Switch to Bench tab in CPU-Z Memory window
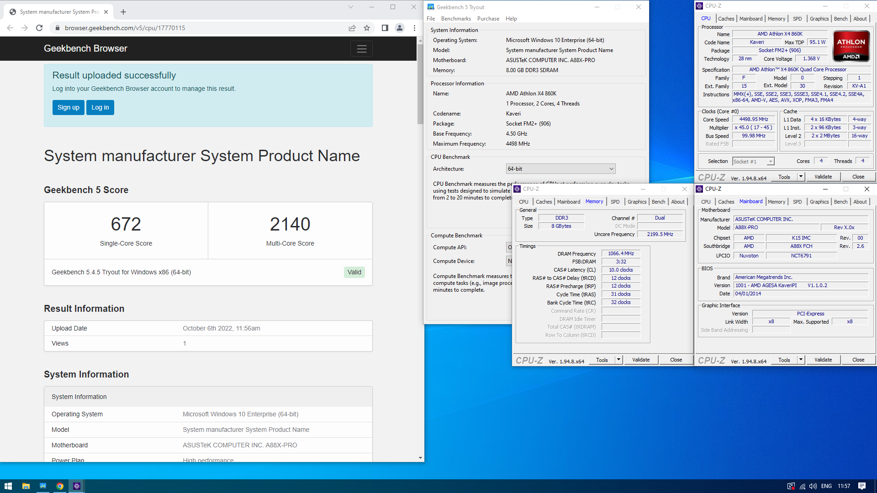This screenshot has width=877, height=493. pyautogui.click(x=658, y=202)
